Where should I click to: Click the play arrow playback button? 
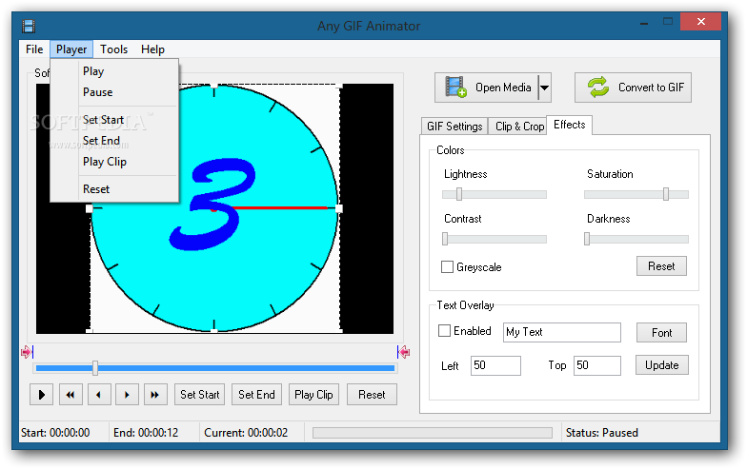click(42, 394)
